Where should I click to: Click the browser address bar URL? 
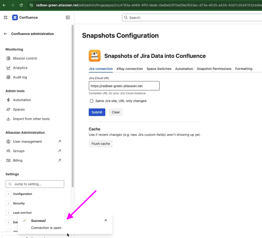tap(149, 5)
